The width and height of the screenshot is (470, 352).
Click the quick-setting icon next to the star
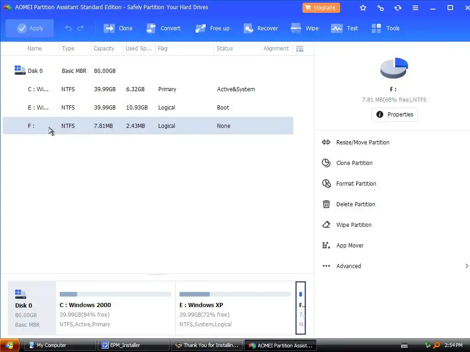coord(380,8)
